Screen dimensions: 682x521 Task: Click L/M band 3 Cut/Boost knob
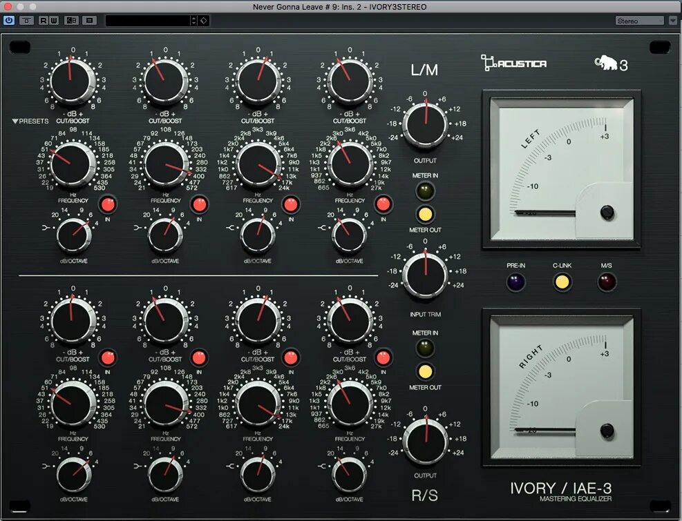(258, 81)
